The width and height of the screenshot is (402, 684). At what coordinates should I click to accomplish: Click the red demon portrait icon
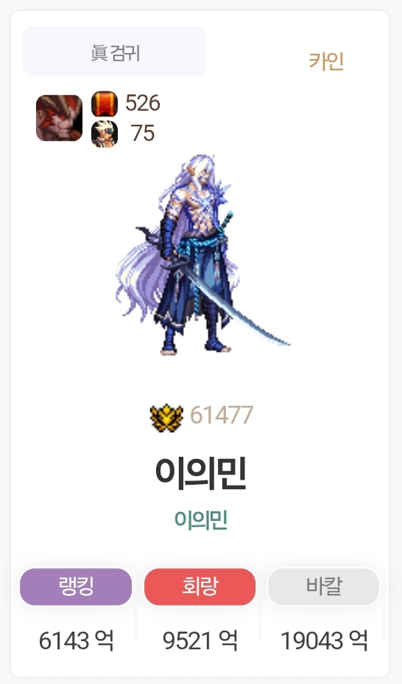coord(59,118)
